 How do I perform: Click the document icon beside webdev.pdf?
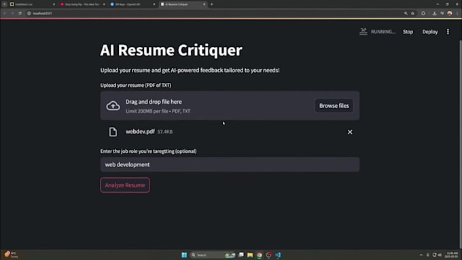[113, 132]
